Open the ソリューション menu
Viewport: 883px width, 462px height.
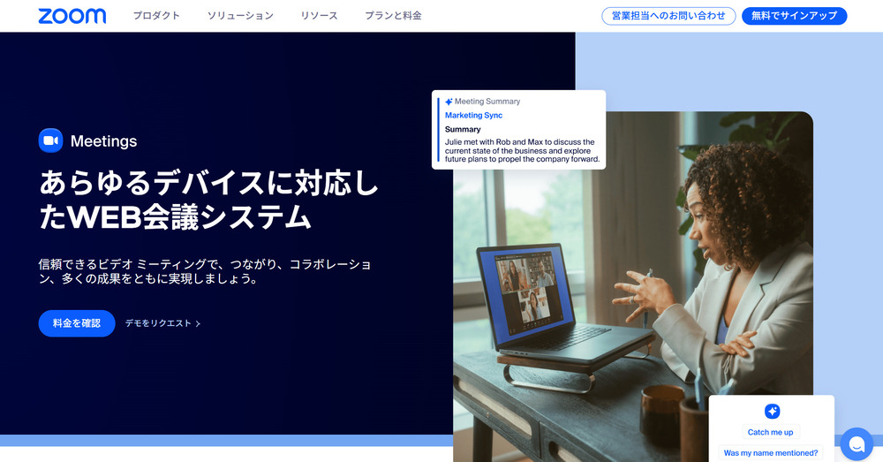(x=240, y=16)
